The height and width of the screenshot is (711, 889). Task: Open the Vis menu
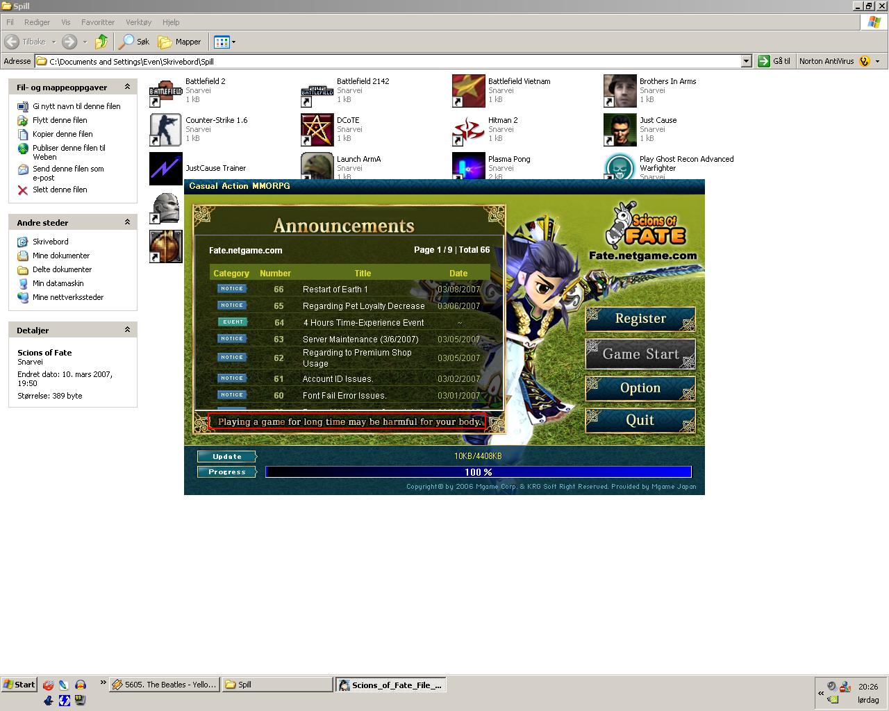(66, 22)
